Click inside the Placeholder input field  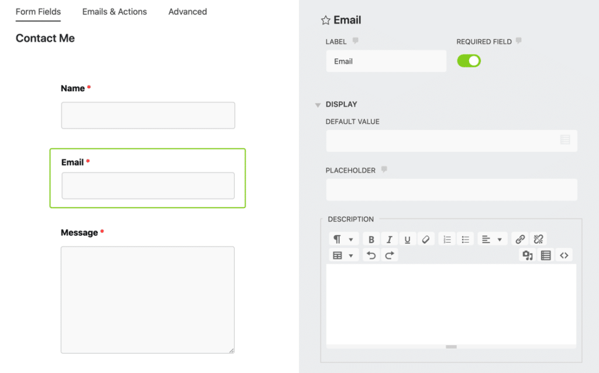pyautogui.click(x=450, y=189)
